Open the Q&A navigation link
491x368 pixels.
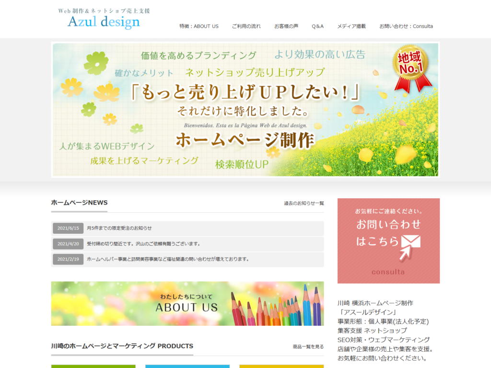[x=317, y=26]
